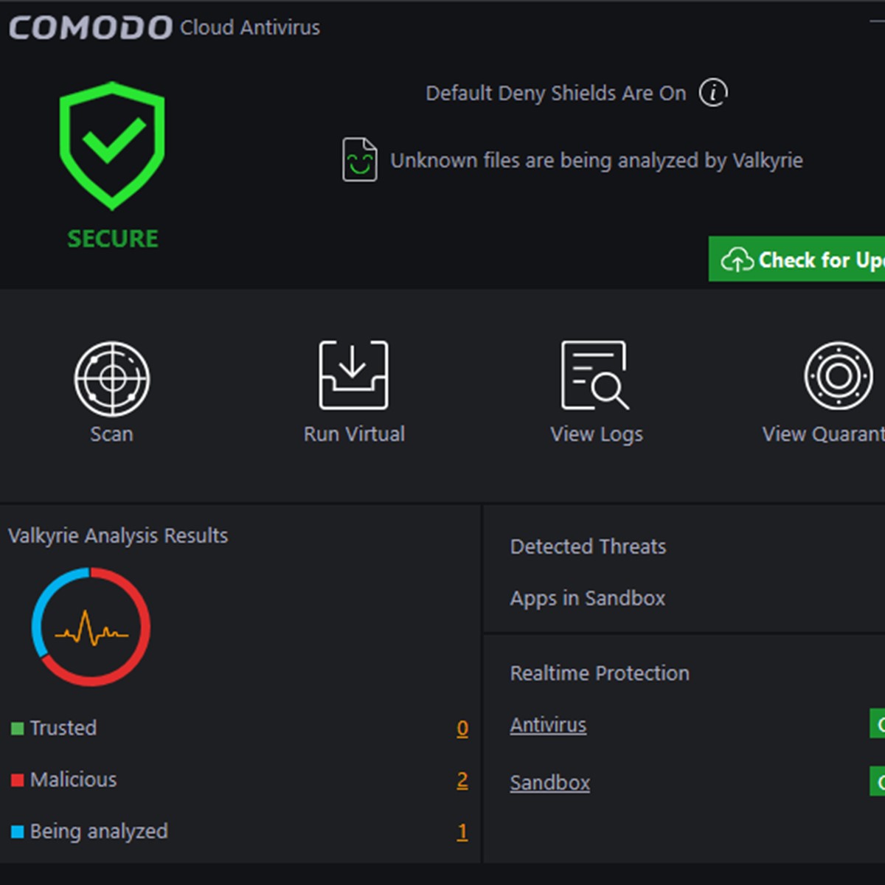Viewport: 885px width, 885px height.
Task: Click the Valkyrie file analysis icon
Action: point(360,160)
